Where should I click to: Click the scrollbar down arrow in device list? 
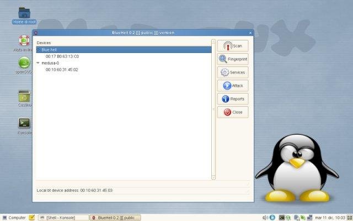point(213,177)
